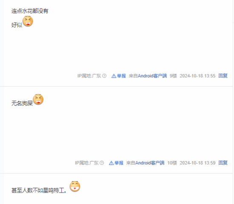Report the 10楼 post via 举报 link
Screen dimensions: 234x204
tap(119, 163)
